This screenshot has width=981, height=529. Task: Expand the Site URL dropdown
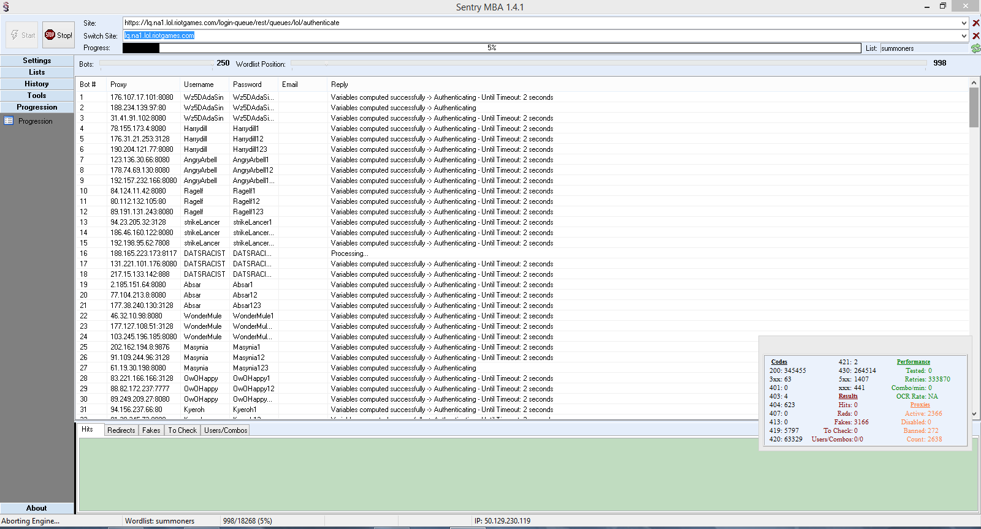(964, 23)
